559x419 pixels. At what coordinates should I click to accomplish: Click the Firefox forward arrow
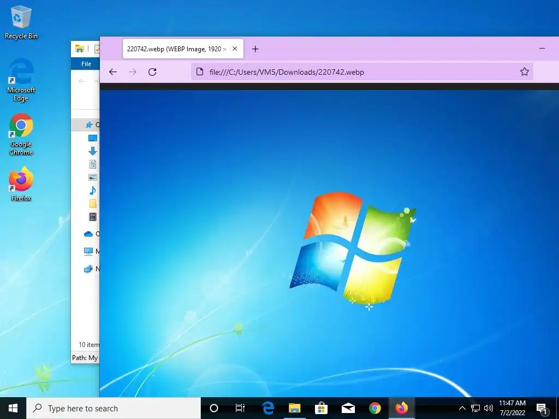point(133,72)
